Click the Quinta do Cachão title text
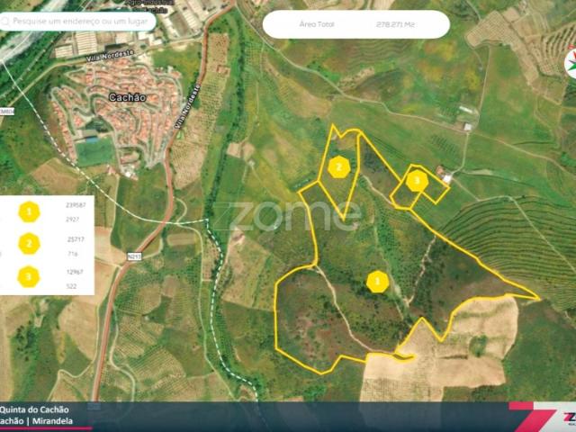This screenshot has width=576, height=432. [34, 409]
